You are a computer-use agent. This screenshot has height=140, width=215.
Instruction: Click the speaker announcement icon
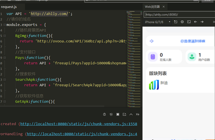point(151,41)
